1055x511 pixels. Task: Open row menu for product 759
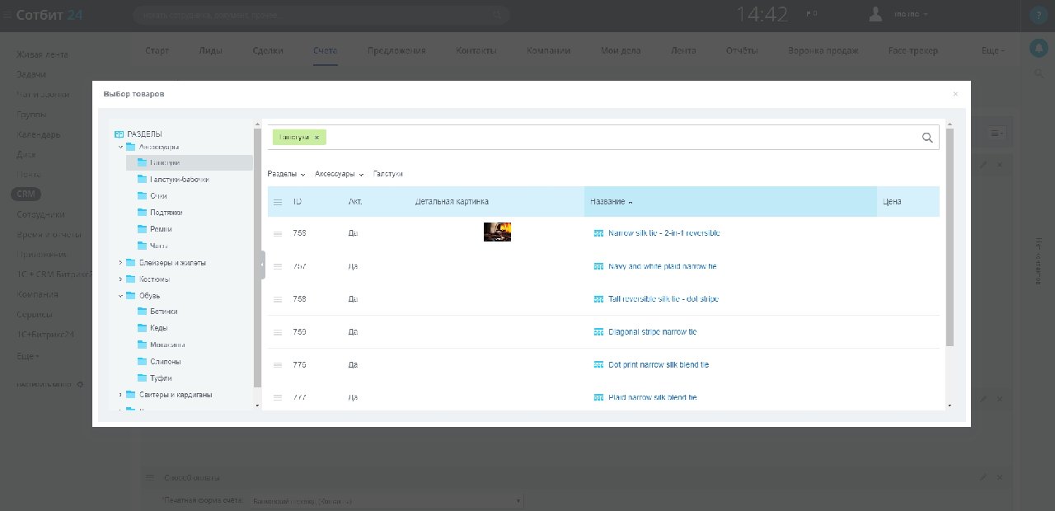(278, 332)
